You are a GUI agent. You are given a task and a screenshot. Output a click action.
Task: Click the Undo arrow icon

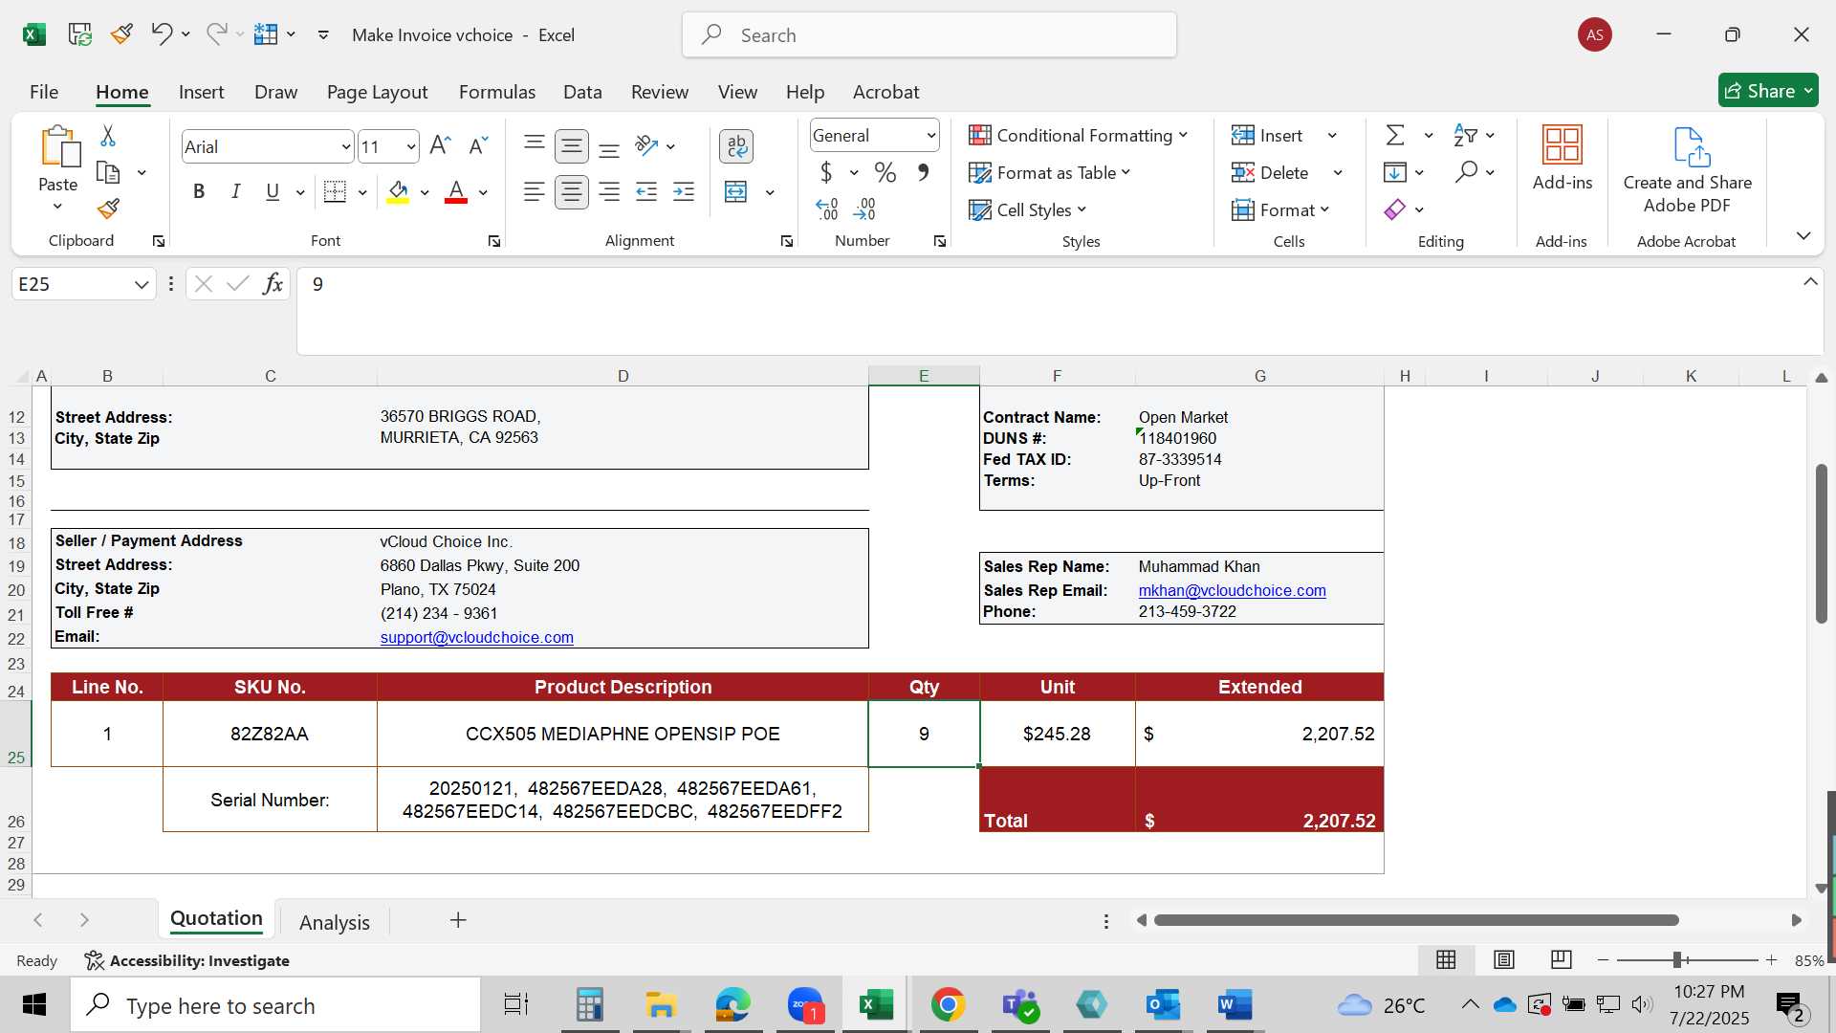[x=161, y=34]
